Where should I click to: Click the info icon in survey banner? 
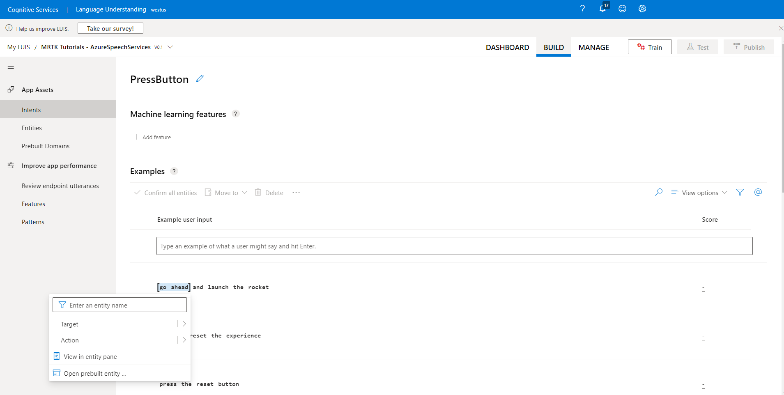pos(9,28)
